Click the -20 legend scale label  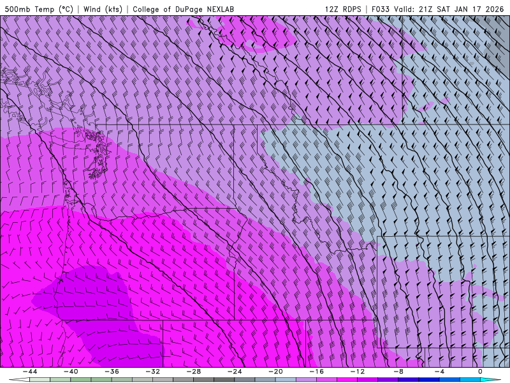pos(275,372)
